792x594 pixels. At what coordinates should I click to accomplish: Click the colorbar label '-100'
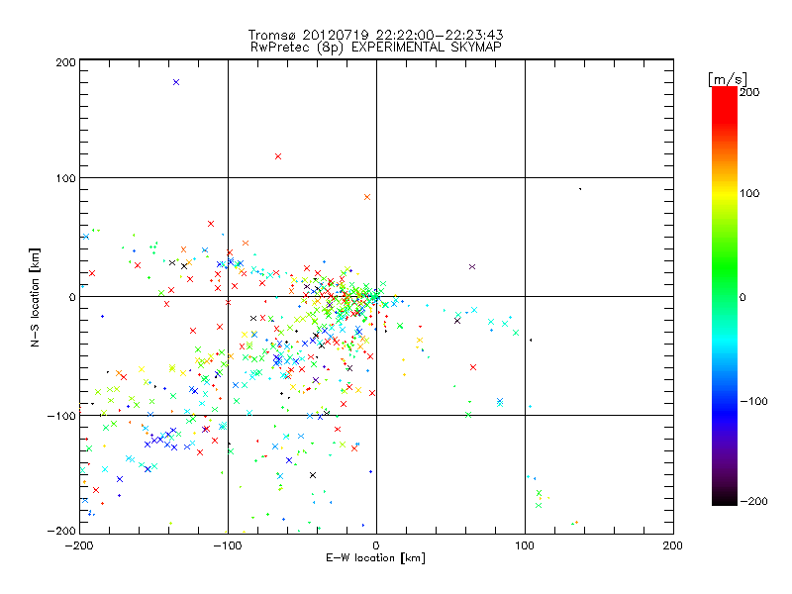point(753,401)
